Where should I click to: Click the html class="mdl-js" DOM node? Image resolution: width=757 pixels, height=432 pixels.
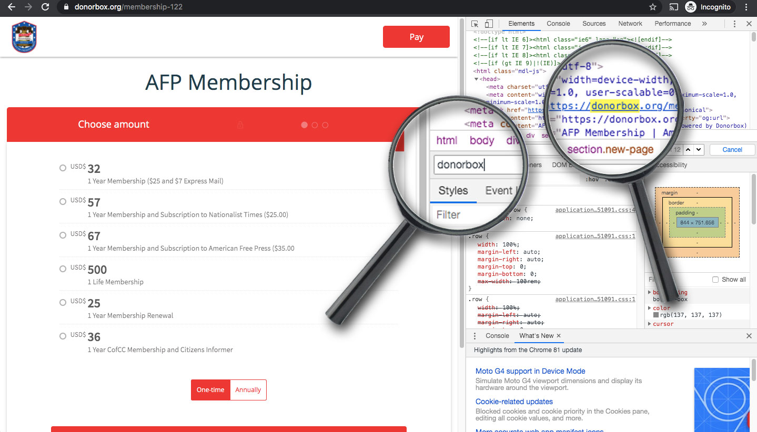click(x=510, y=71)
